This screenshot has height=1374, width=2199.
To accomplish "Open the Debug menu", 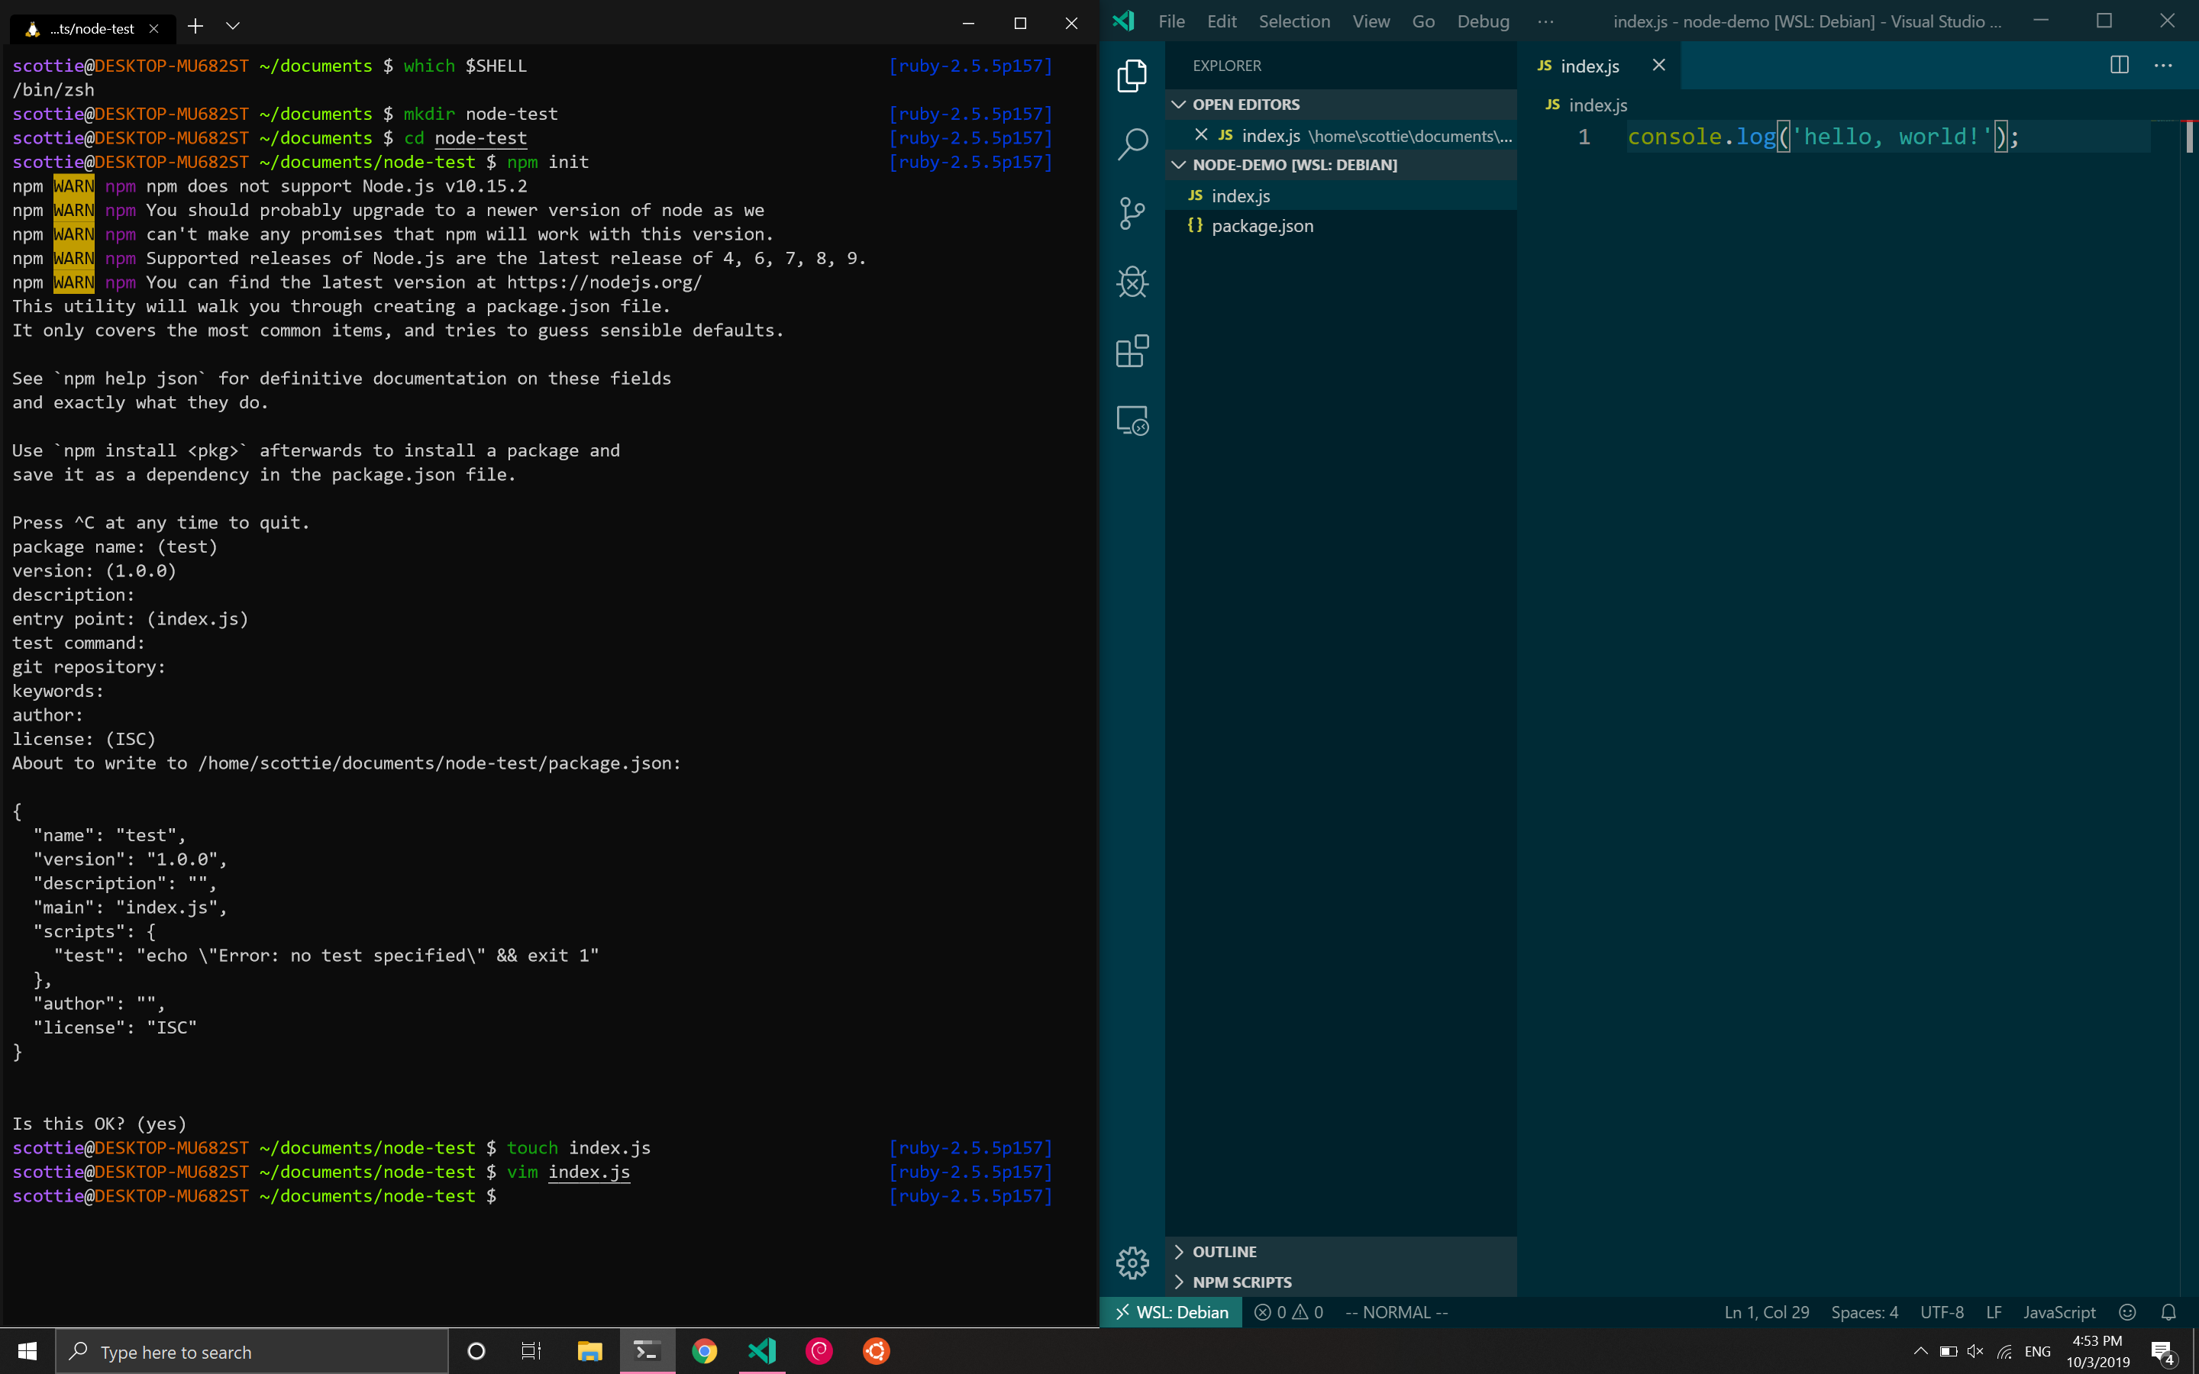I will [1483, 21].
